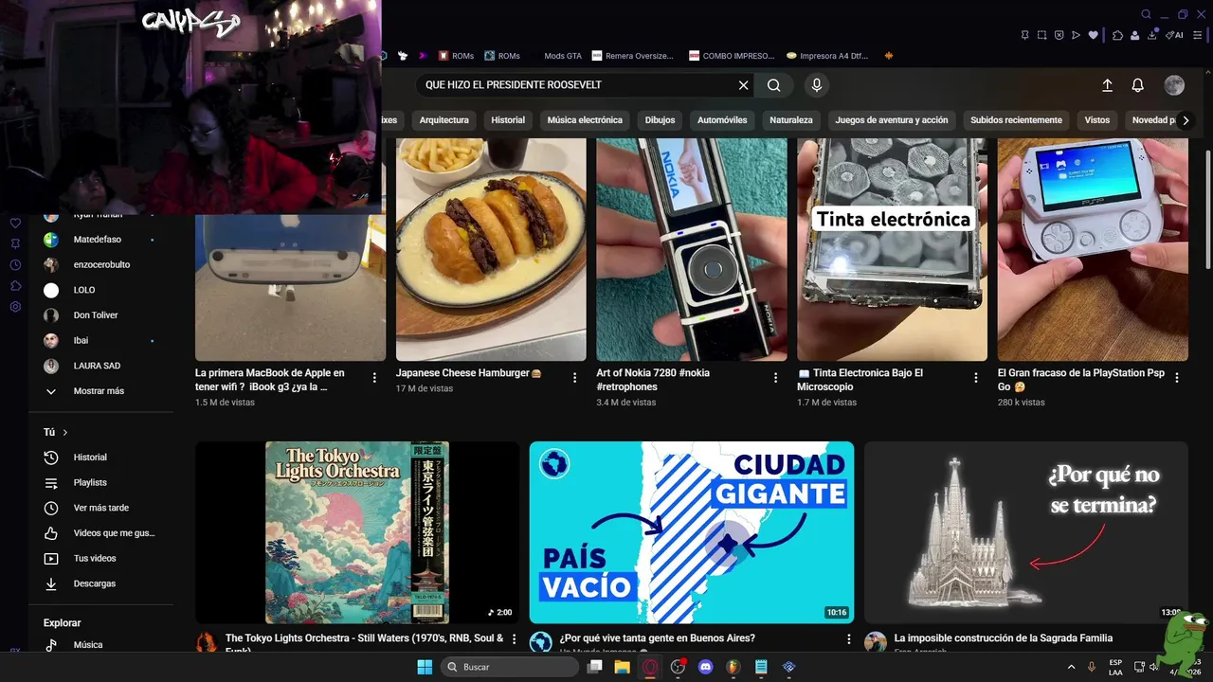Play the Tokyo Lights Orchestra video thumbnail
The image size is (1213, 682).
(x=357, y=532)
